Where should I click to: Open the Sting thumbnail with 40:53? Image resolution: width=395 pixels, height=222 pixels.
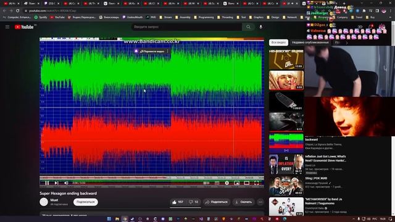[x=286, y=186]
